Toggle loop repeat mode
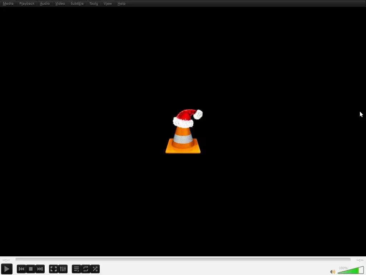366x275 pixels. tap(86, 269)
